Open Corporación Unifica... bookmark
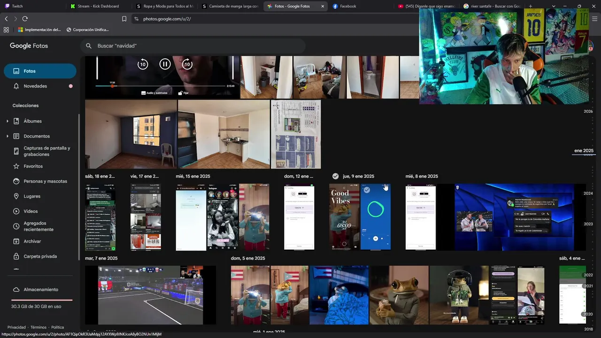The height and width of the screenshot is (338, 601). [88, 30]
